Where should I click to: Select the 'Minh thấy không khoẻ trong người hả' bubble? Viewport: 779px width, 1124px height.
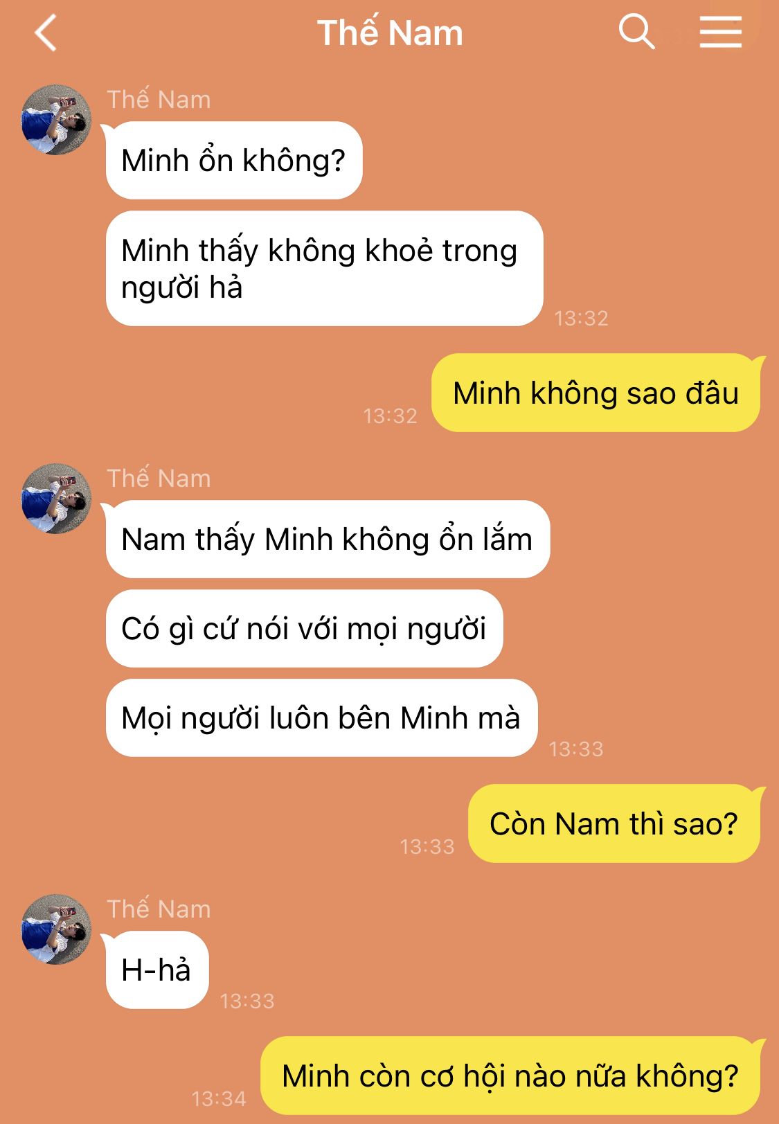pos(324,269)
